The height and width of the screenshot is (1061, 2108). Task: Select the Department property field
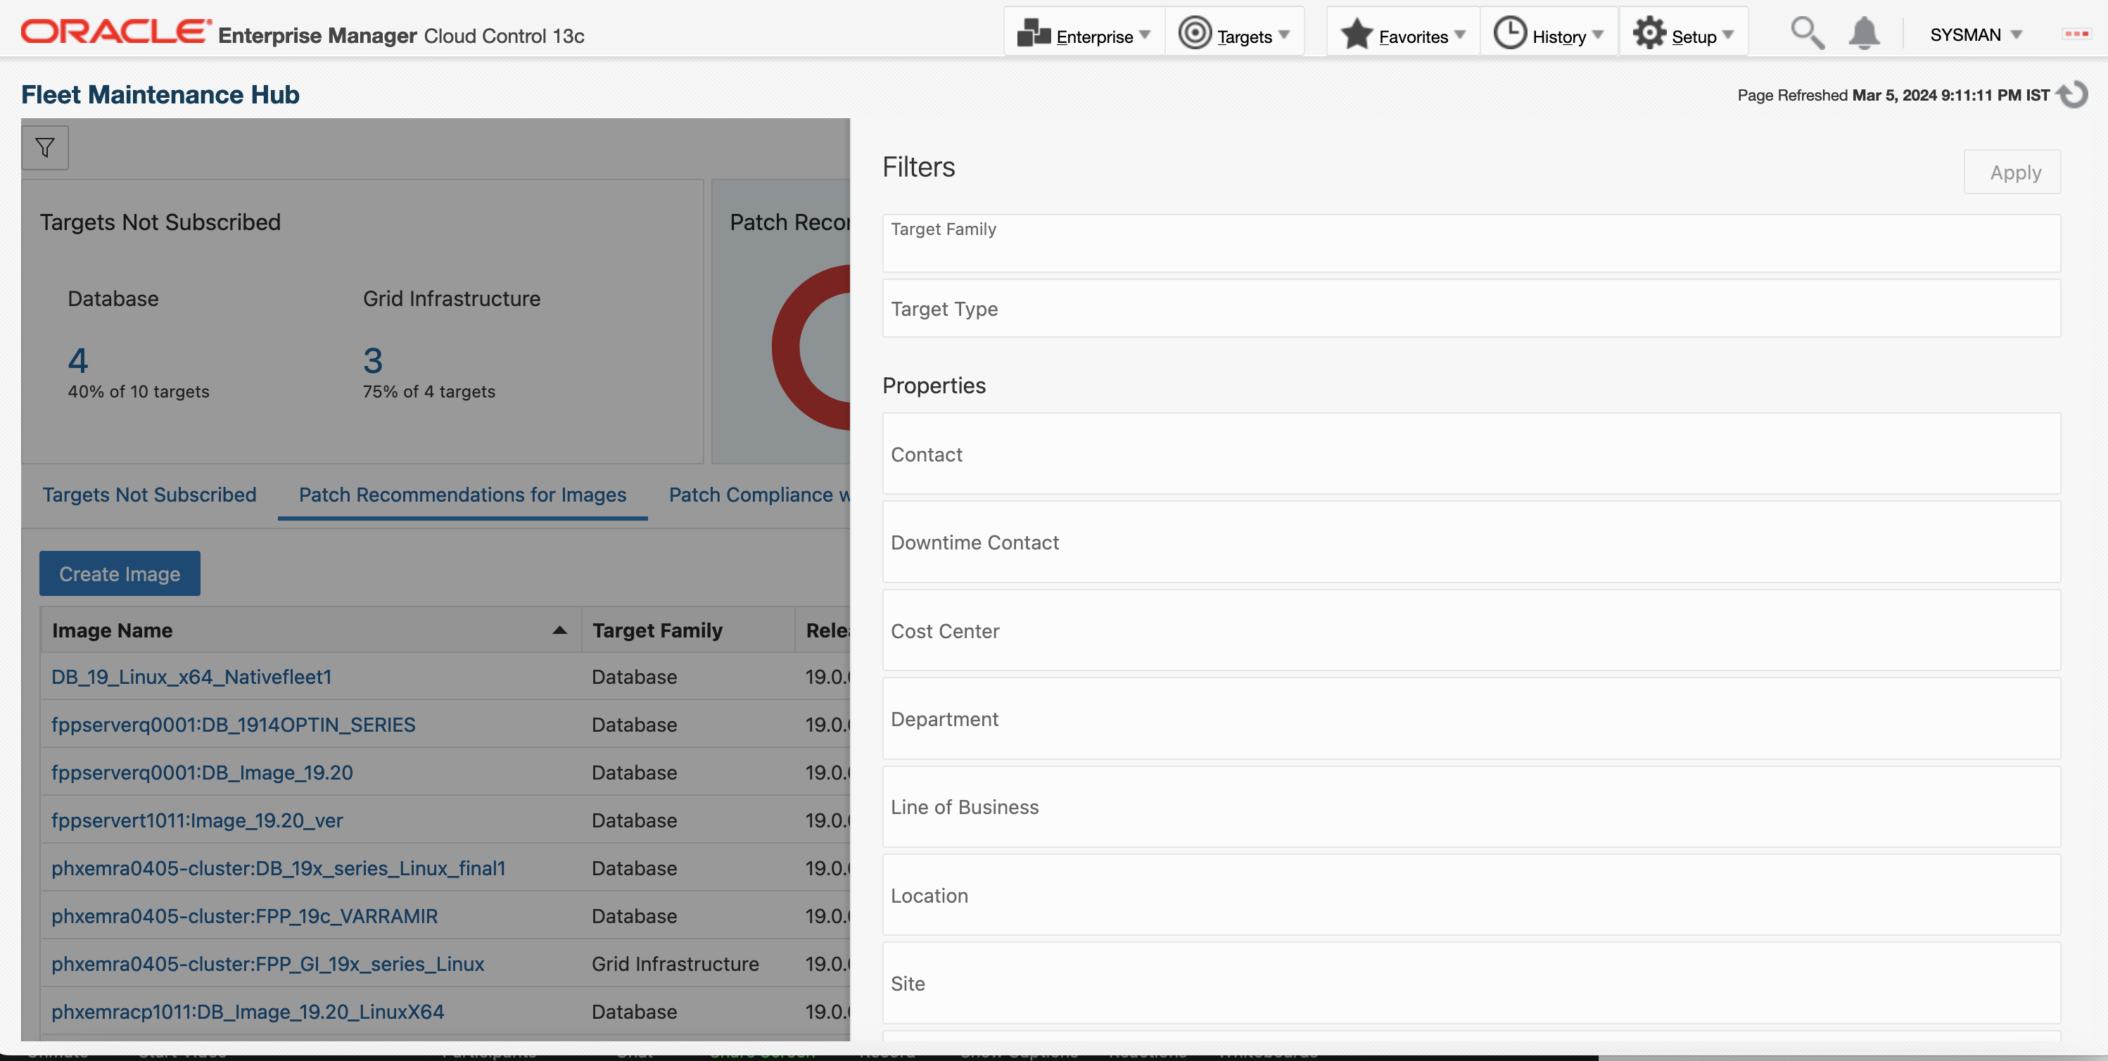[1471, 718]
